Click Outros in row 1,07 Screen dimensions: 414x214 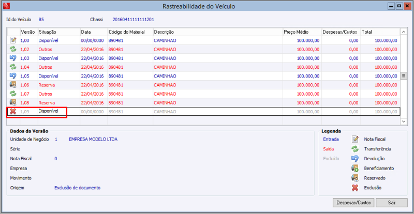[x=46, y=94]
